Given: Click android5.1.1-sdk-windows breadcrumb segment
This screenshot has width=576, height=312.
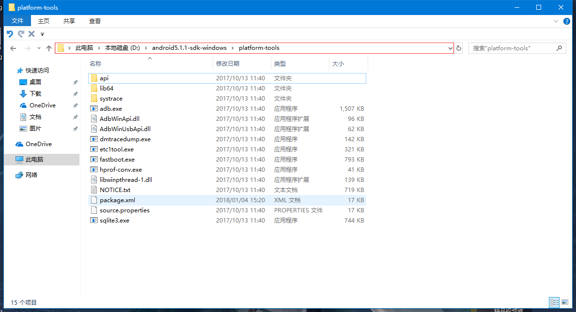Looking at the screenshot, I should (189, 48).
